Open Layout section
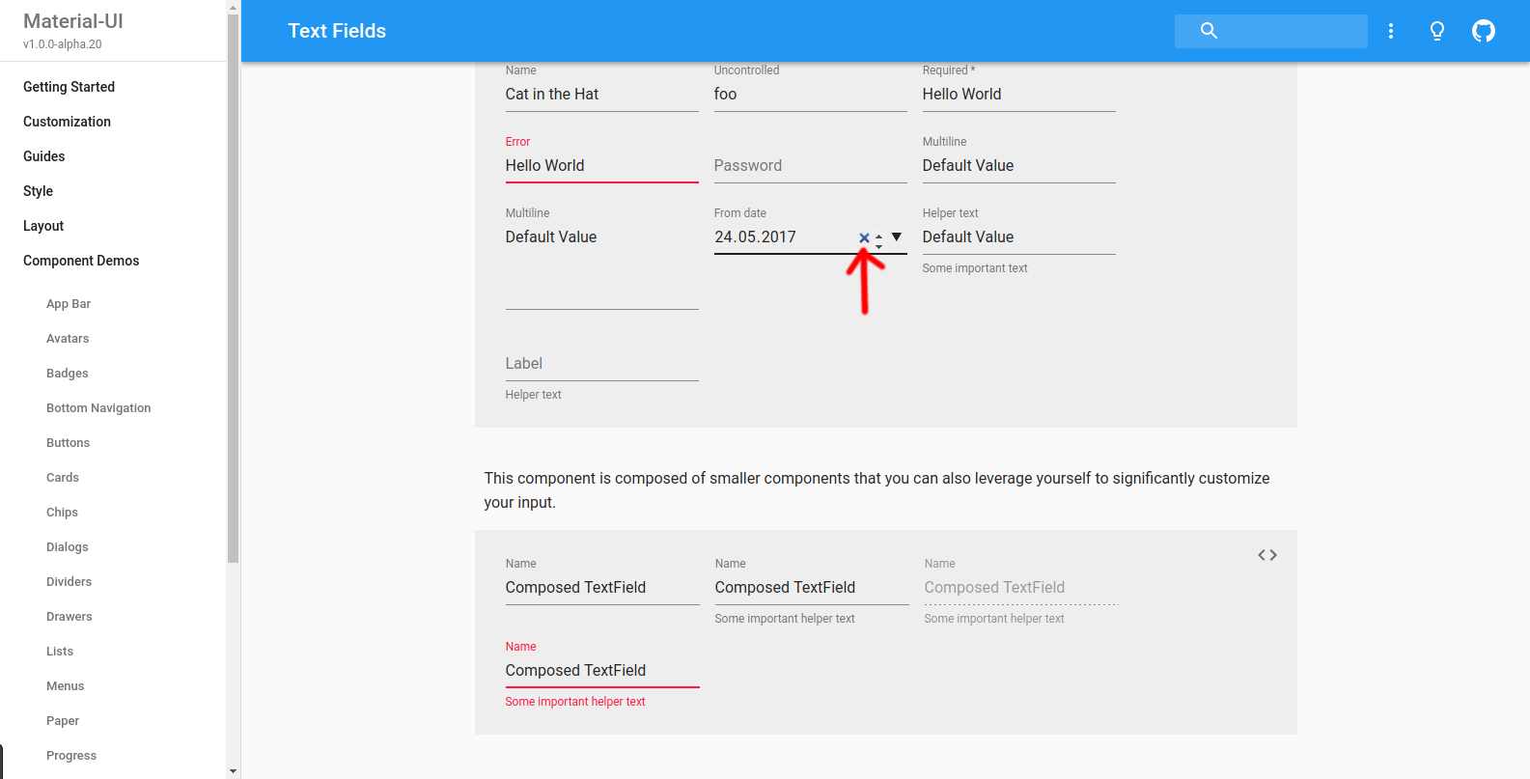 (x=43, y=226)
